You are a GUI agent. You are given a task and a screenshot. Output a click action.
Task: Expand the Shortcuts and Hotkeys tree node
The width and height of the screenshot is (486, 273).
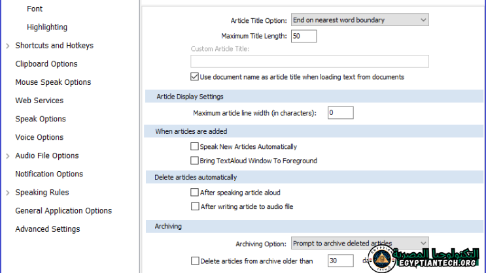[x=7, y=46]
